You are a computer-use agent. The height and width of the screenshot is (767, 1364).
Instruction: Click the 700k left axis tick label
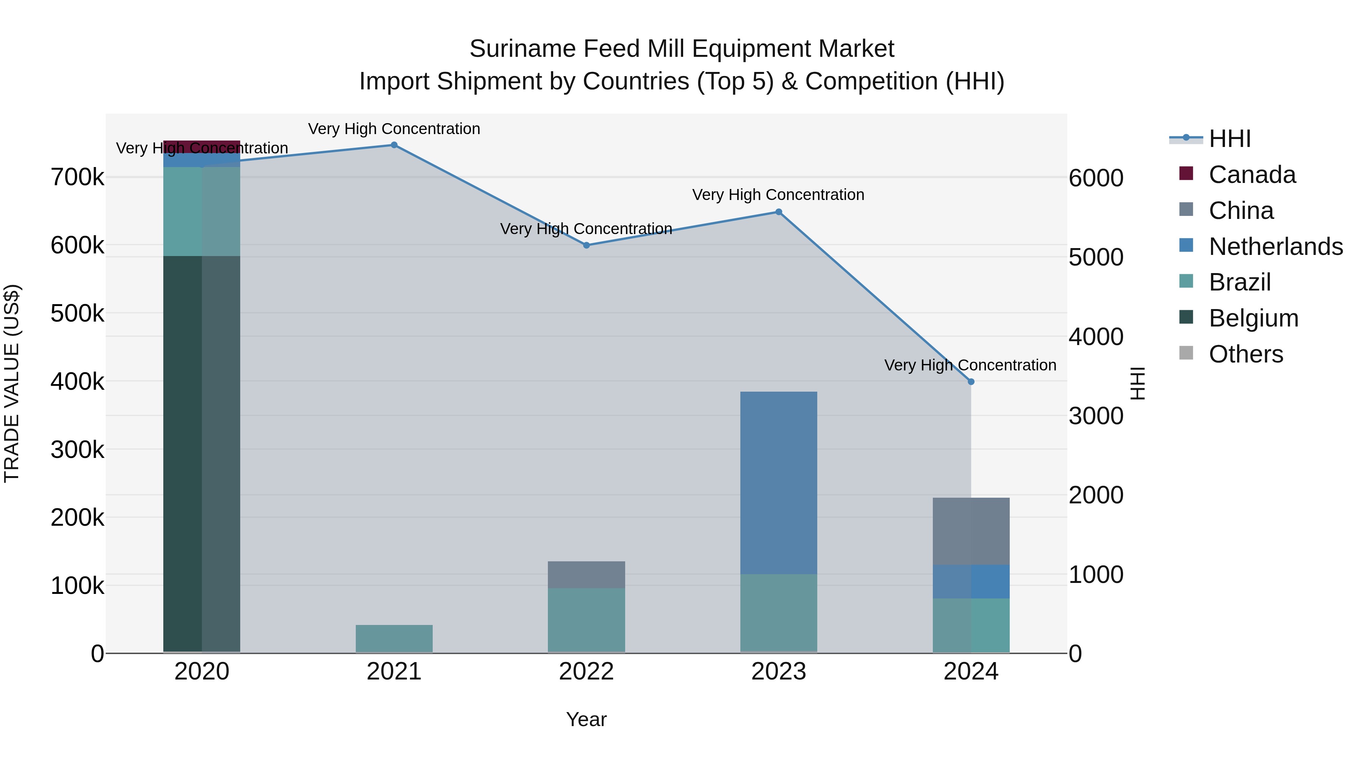(x=77, y=177)
